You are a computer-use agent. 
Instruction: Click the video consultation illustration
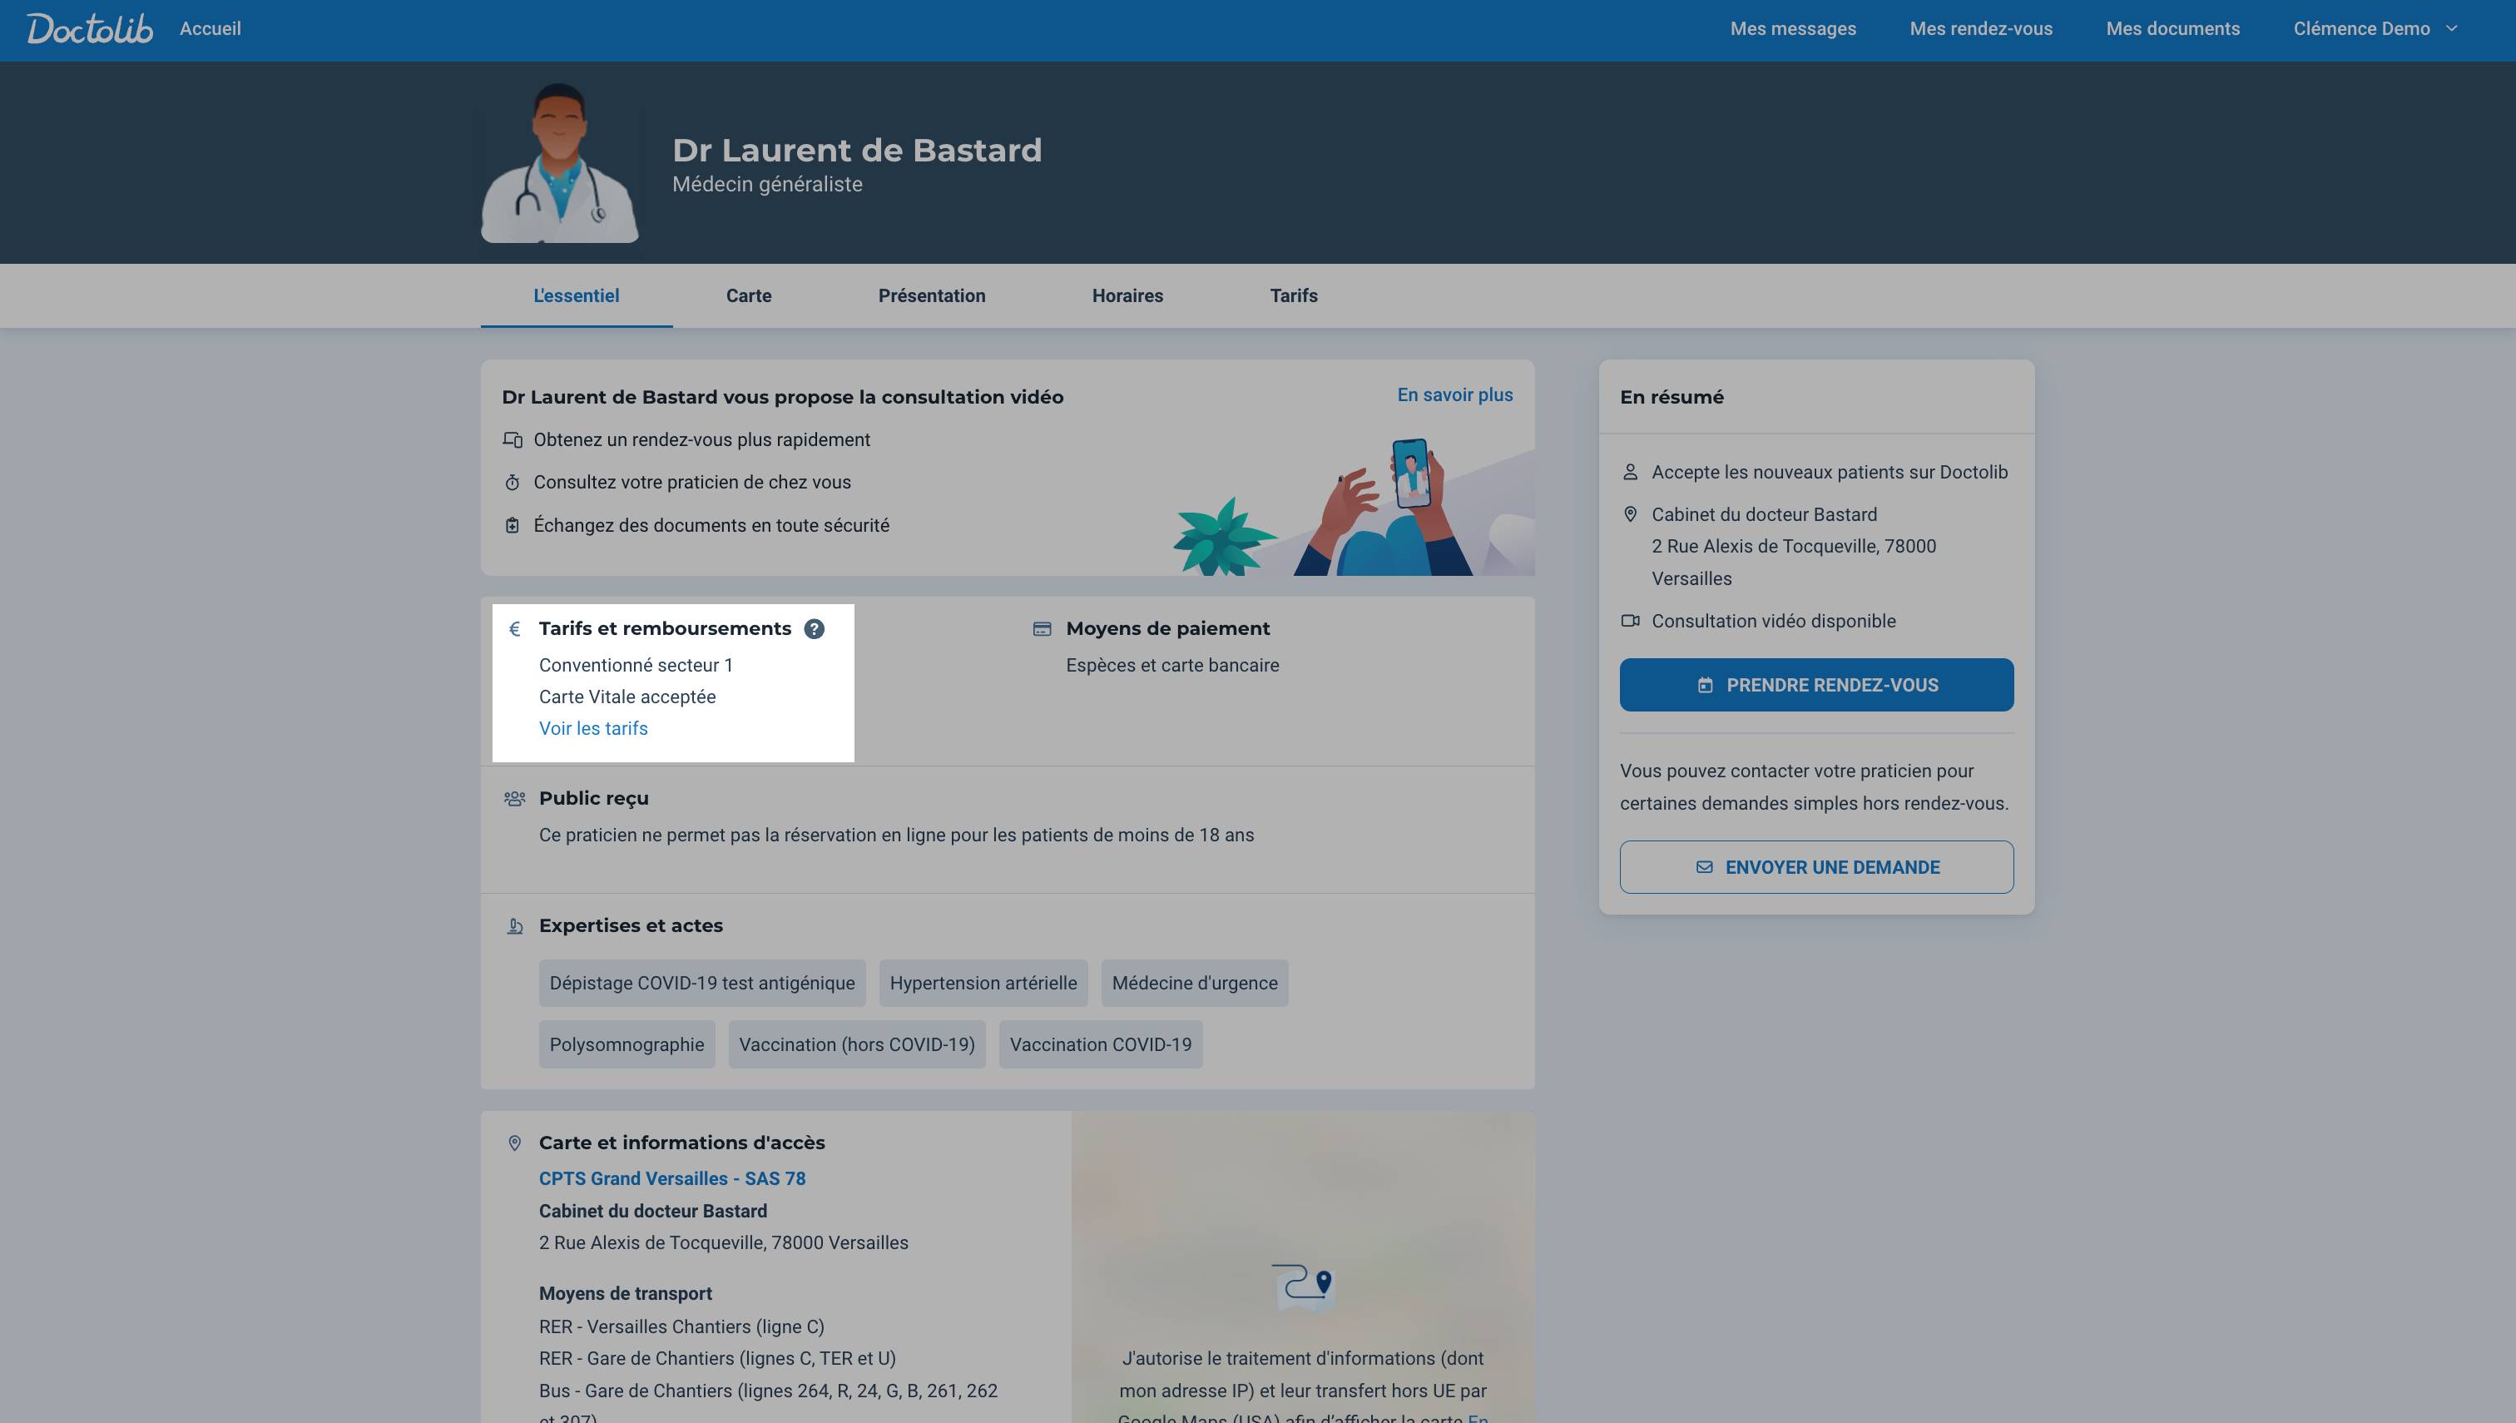pyautogui.click(x=1354, y=508)
